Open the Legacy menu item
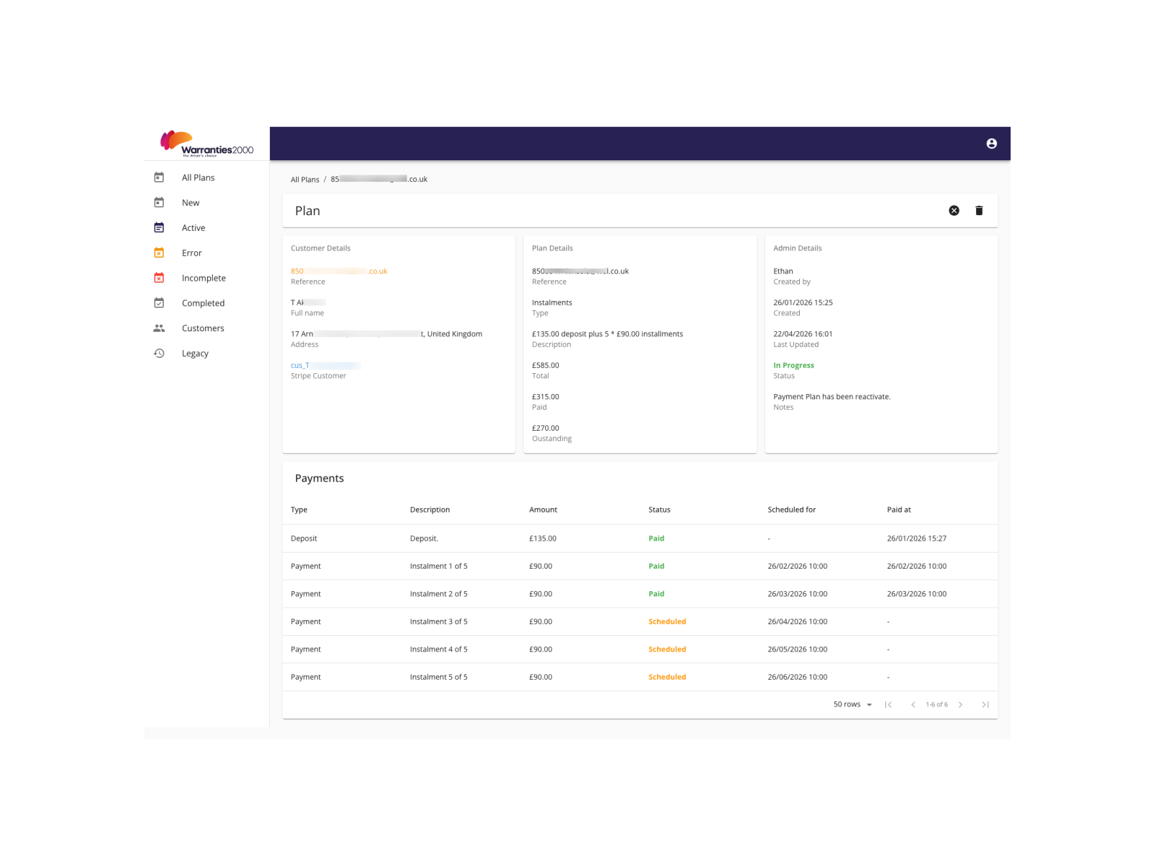1155x866 pixels. pyautogui.click(x=195, y=354)
